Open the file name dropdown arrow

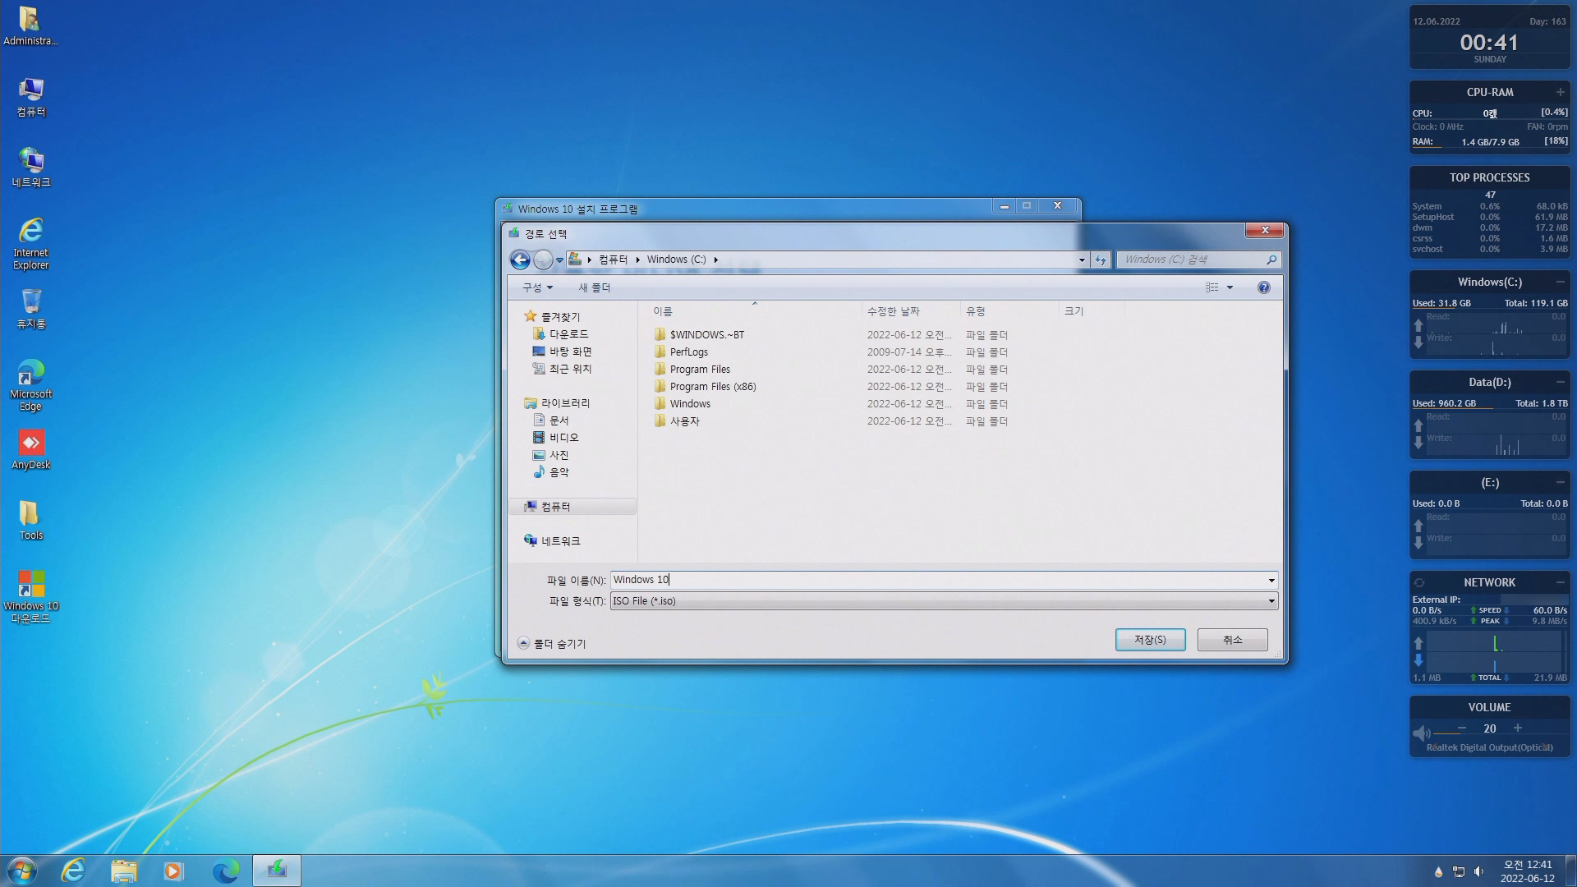click(1271, 581)
